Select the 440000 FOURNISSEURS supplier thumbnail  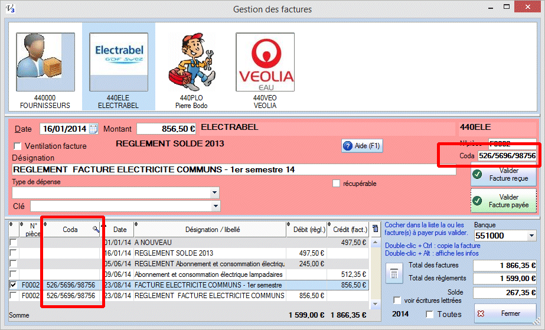(45, 62)
